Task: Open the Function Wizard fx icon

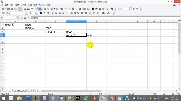Action: [x=21, y=18]
